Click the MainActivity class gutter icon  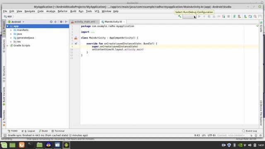tap(76, 38)
